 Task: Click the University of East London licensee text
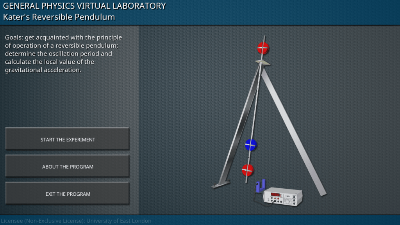tap(76, 221)
